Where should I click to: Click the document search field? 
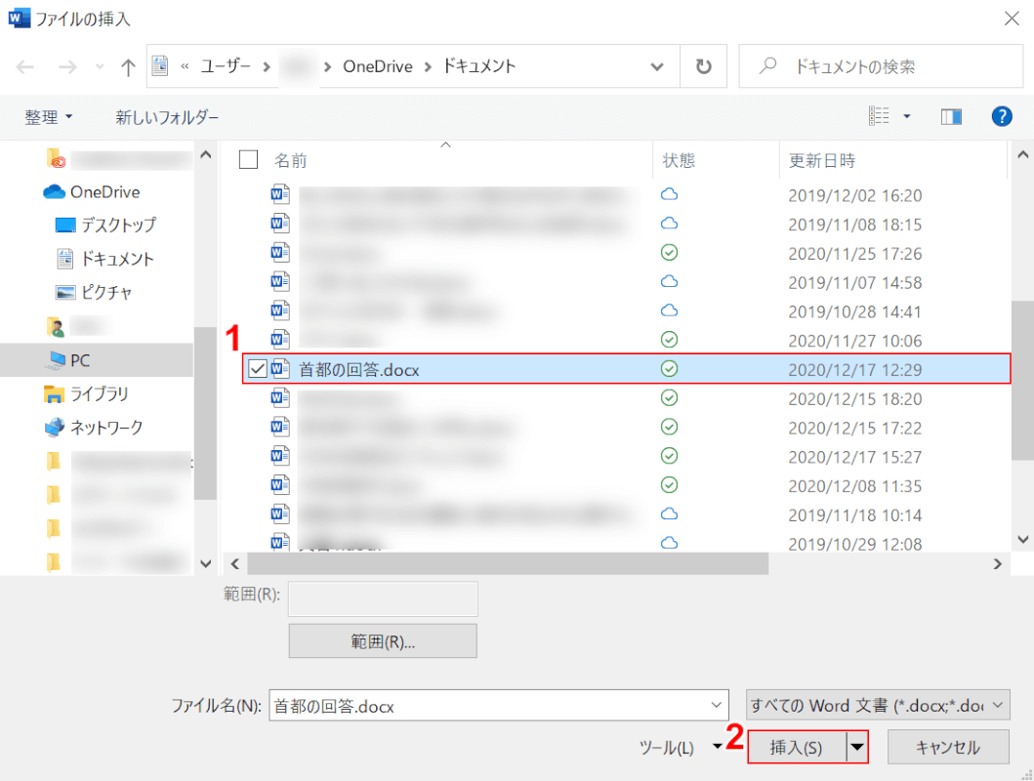(x=879, y=66)
